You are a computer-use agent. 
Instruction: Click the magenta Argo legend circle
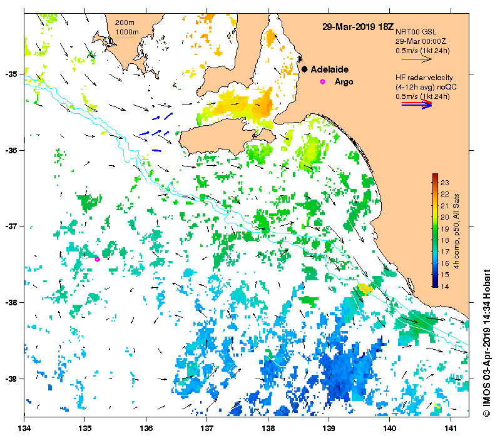[322, 82]
